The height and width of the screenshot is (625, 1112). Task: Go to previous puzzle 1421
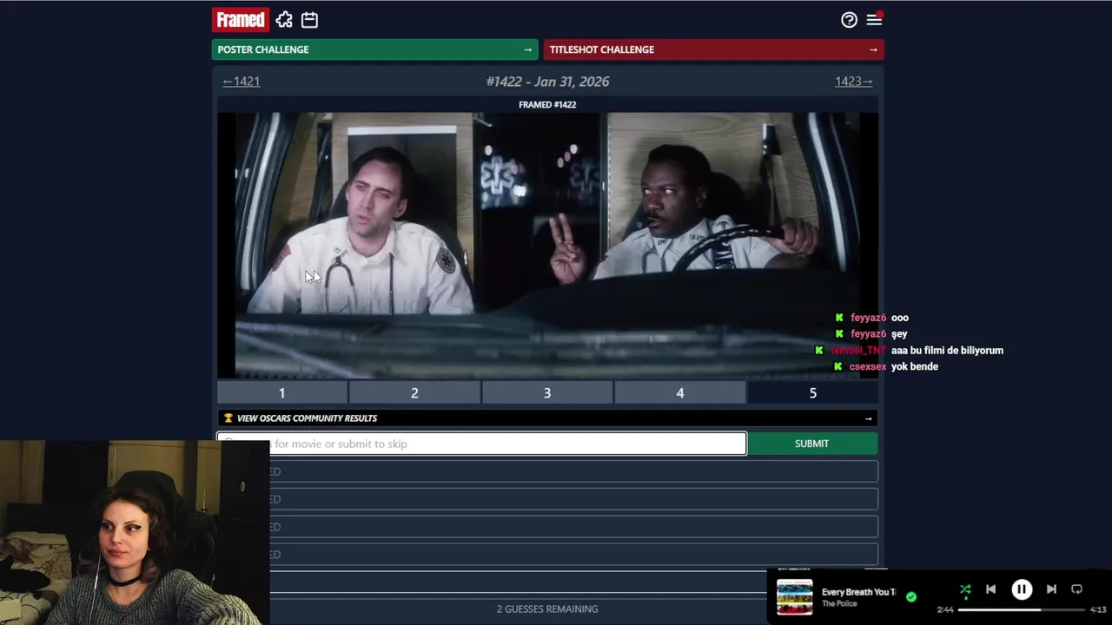click(241, 82)
